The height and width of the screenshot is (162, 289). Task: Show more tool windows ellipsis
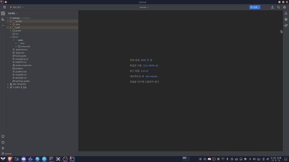(3, 25)
